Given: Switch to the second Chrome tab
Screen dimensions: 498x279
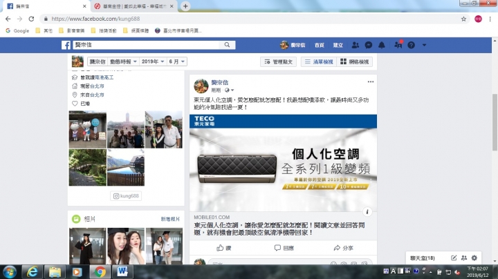Looking at the screenshot, I should coord(134,6).
